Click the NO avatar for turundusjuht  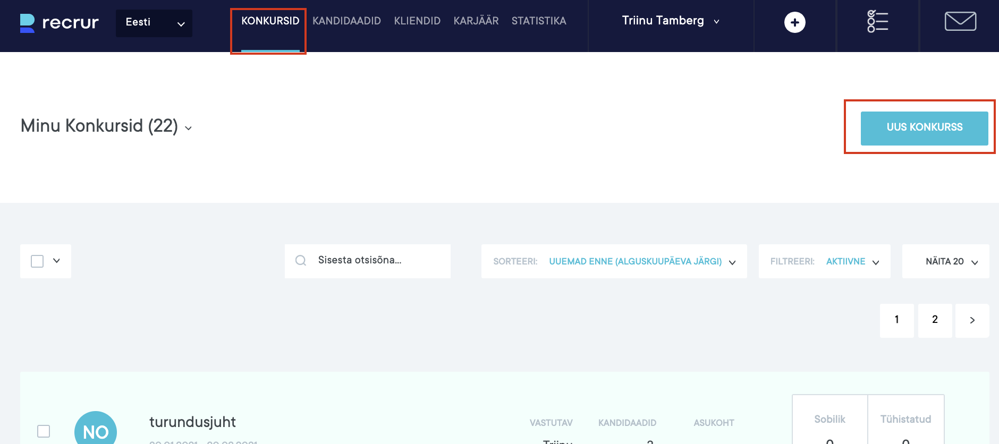96,430
